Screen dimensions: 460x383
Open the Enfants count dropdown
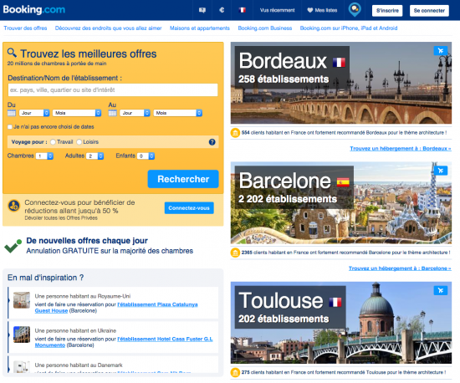(146, 156)
